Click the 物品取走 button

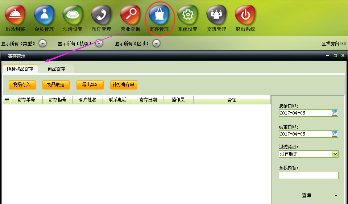[56, 85]
